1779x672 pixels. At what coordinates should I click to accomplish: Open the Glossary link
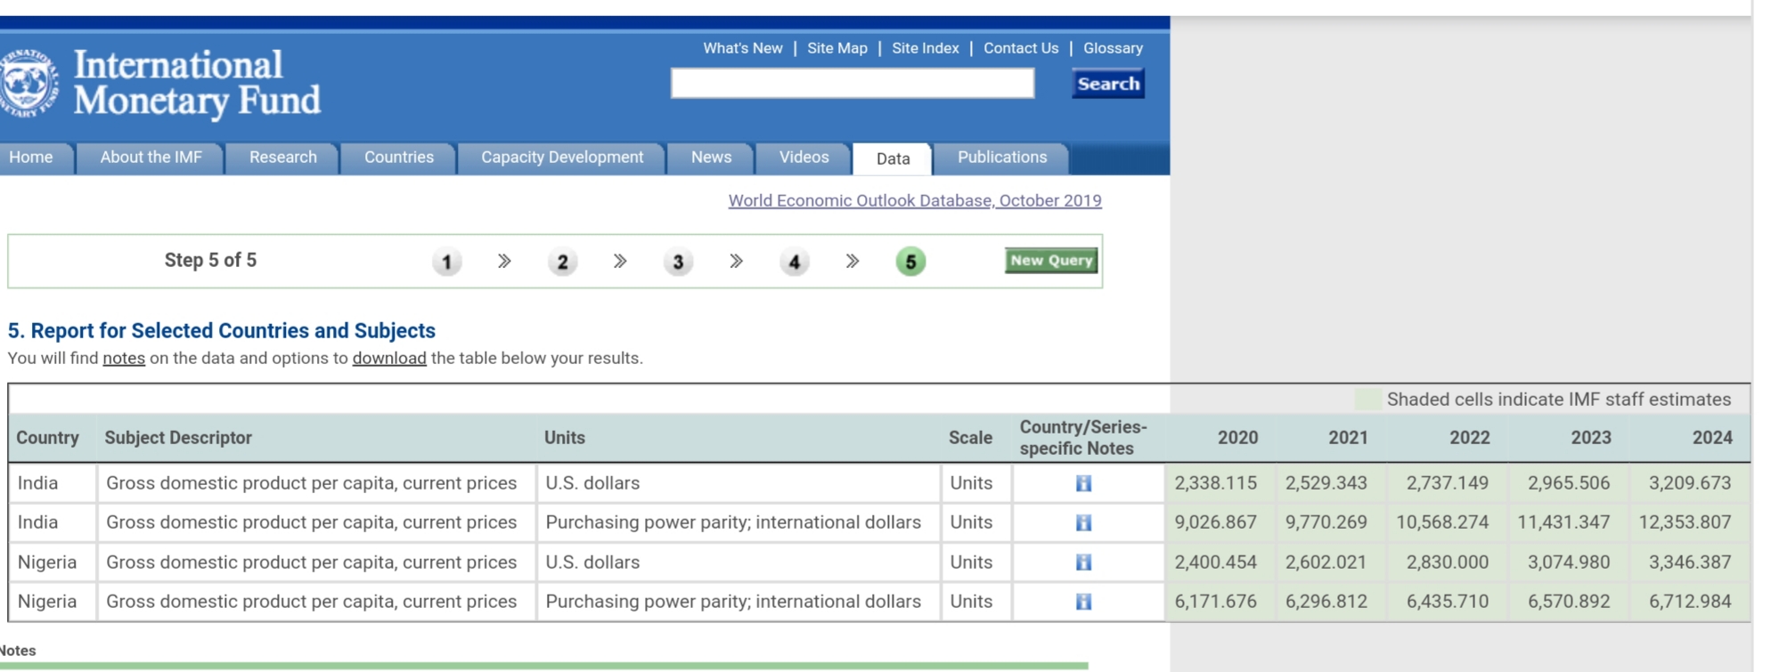coord(1113,48)
